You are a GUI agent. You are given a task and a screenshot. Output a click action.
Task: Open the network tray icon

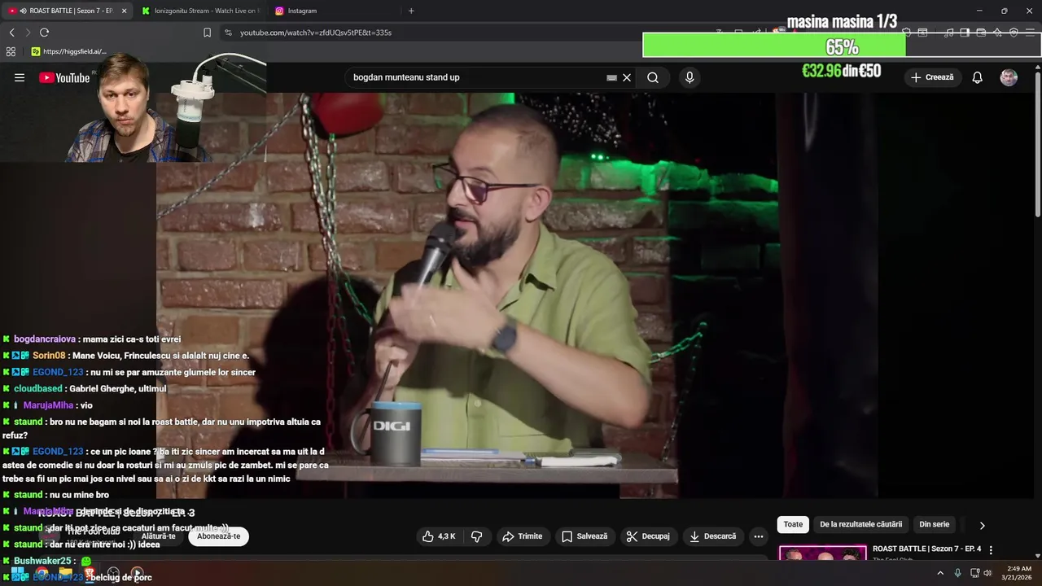click(x=974, y=573)
